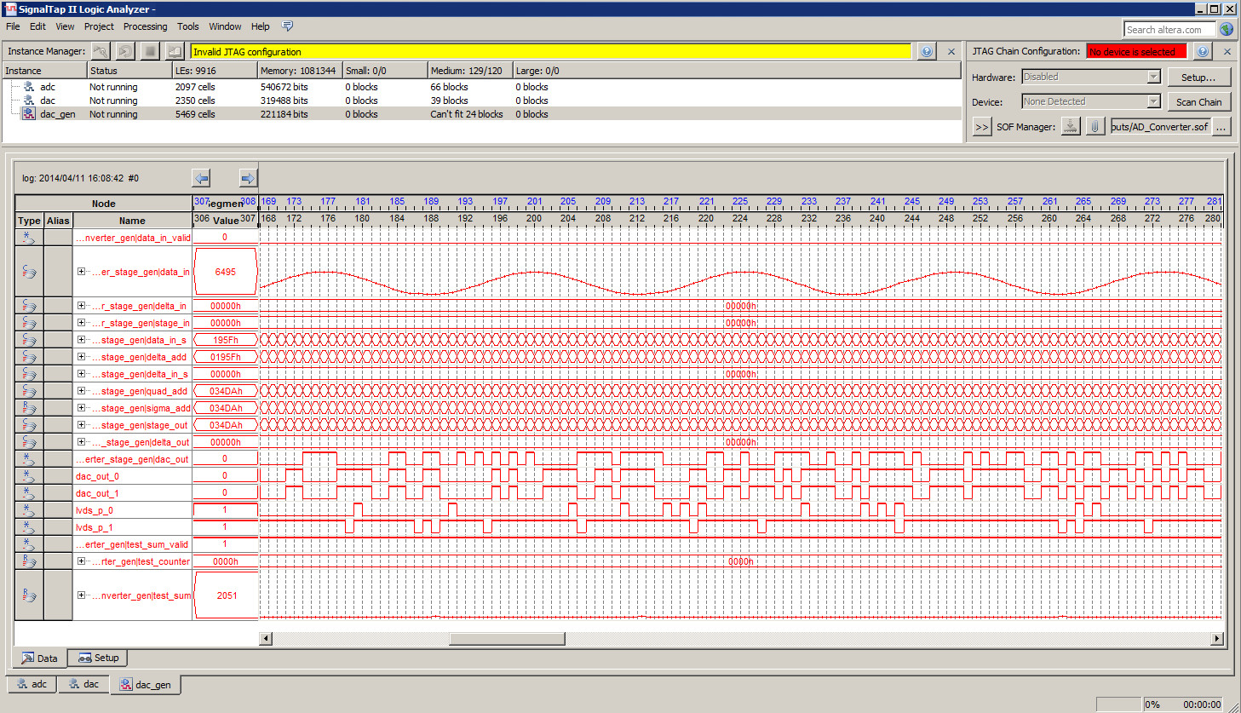Viewport: 1241px width, 713px height.
Task: Click the dac_gen instance icon in Instance Manager
Action: click(x=29, y=114)
